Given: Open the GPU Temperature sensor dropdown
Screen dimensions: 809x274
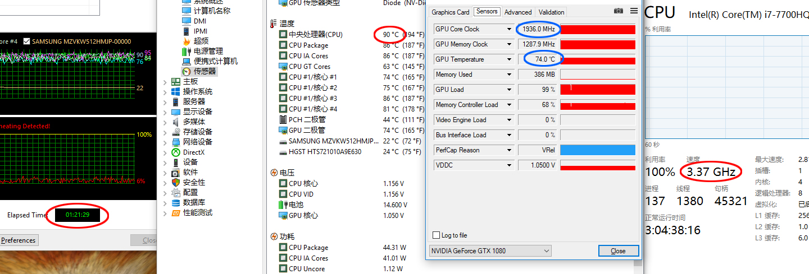Looking at the screenshot, I should point(510,59).
